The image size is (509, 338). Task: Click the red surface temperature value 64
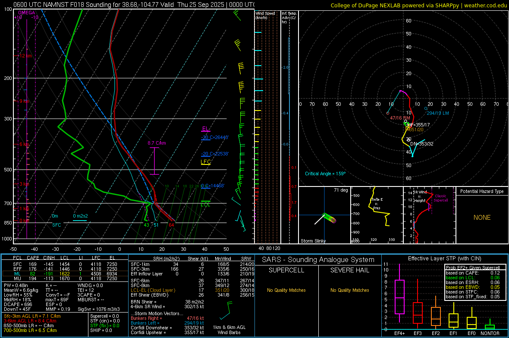(171, 225)
